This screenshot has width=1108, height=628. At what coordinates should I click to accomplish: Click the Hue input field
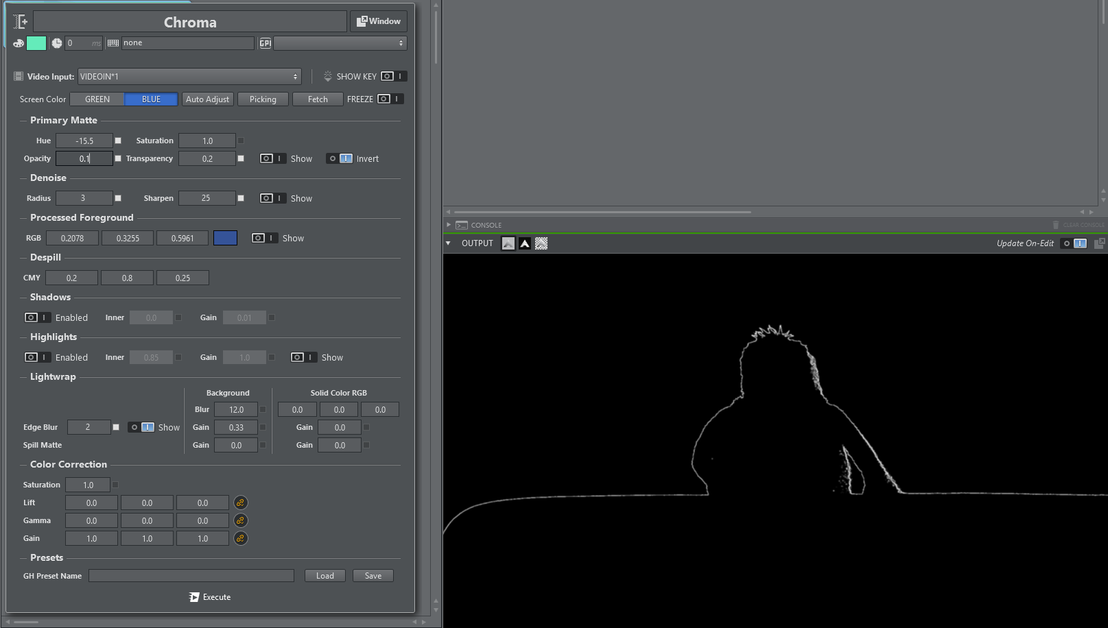pos(84,141)
